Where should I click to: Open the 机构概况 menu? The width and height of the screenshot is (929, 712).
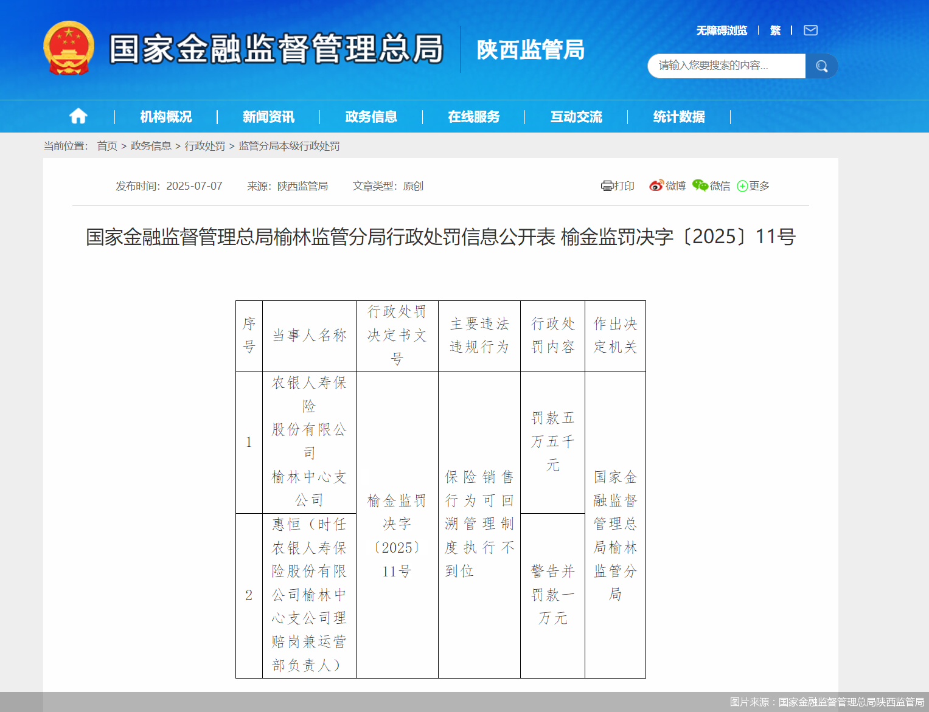(166, 117)
